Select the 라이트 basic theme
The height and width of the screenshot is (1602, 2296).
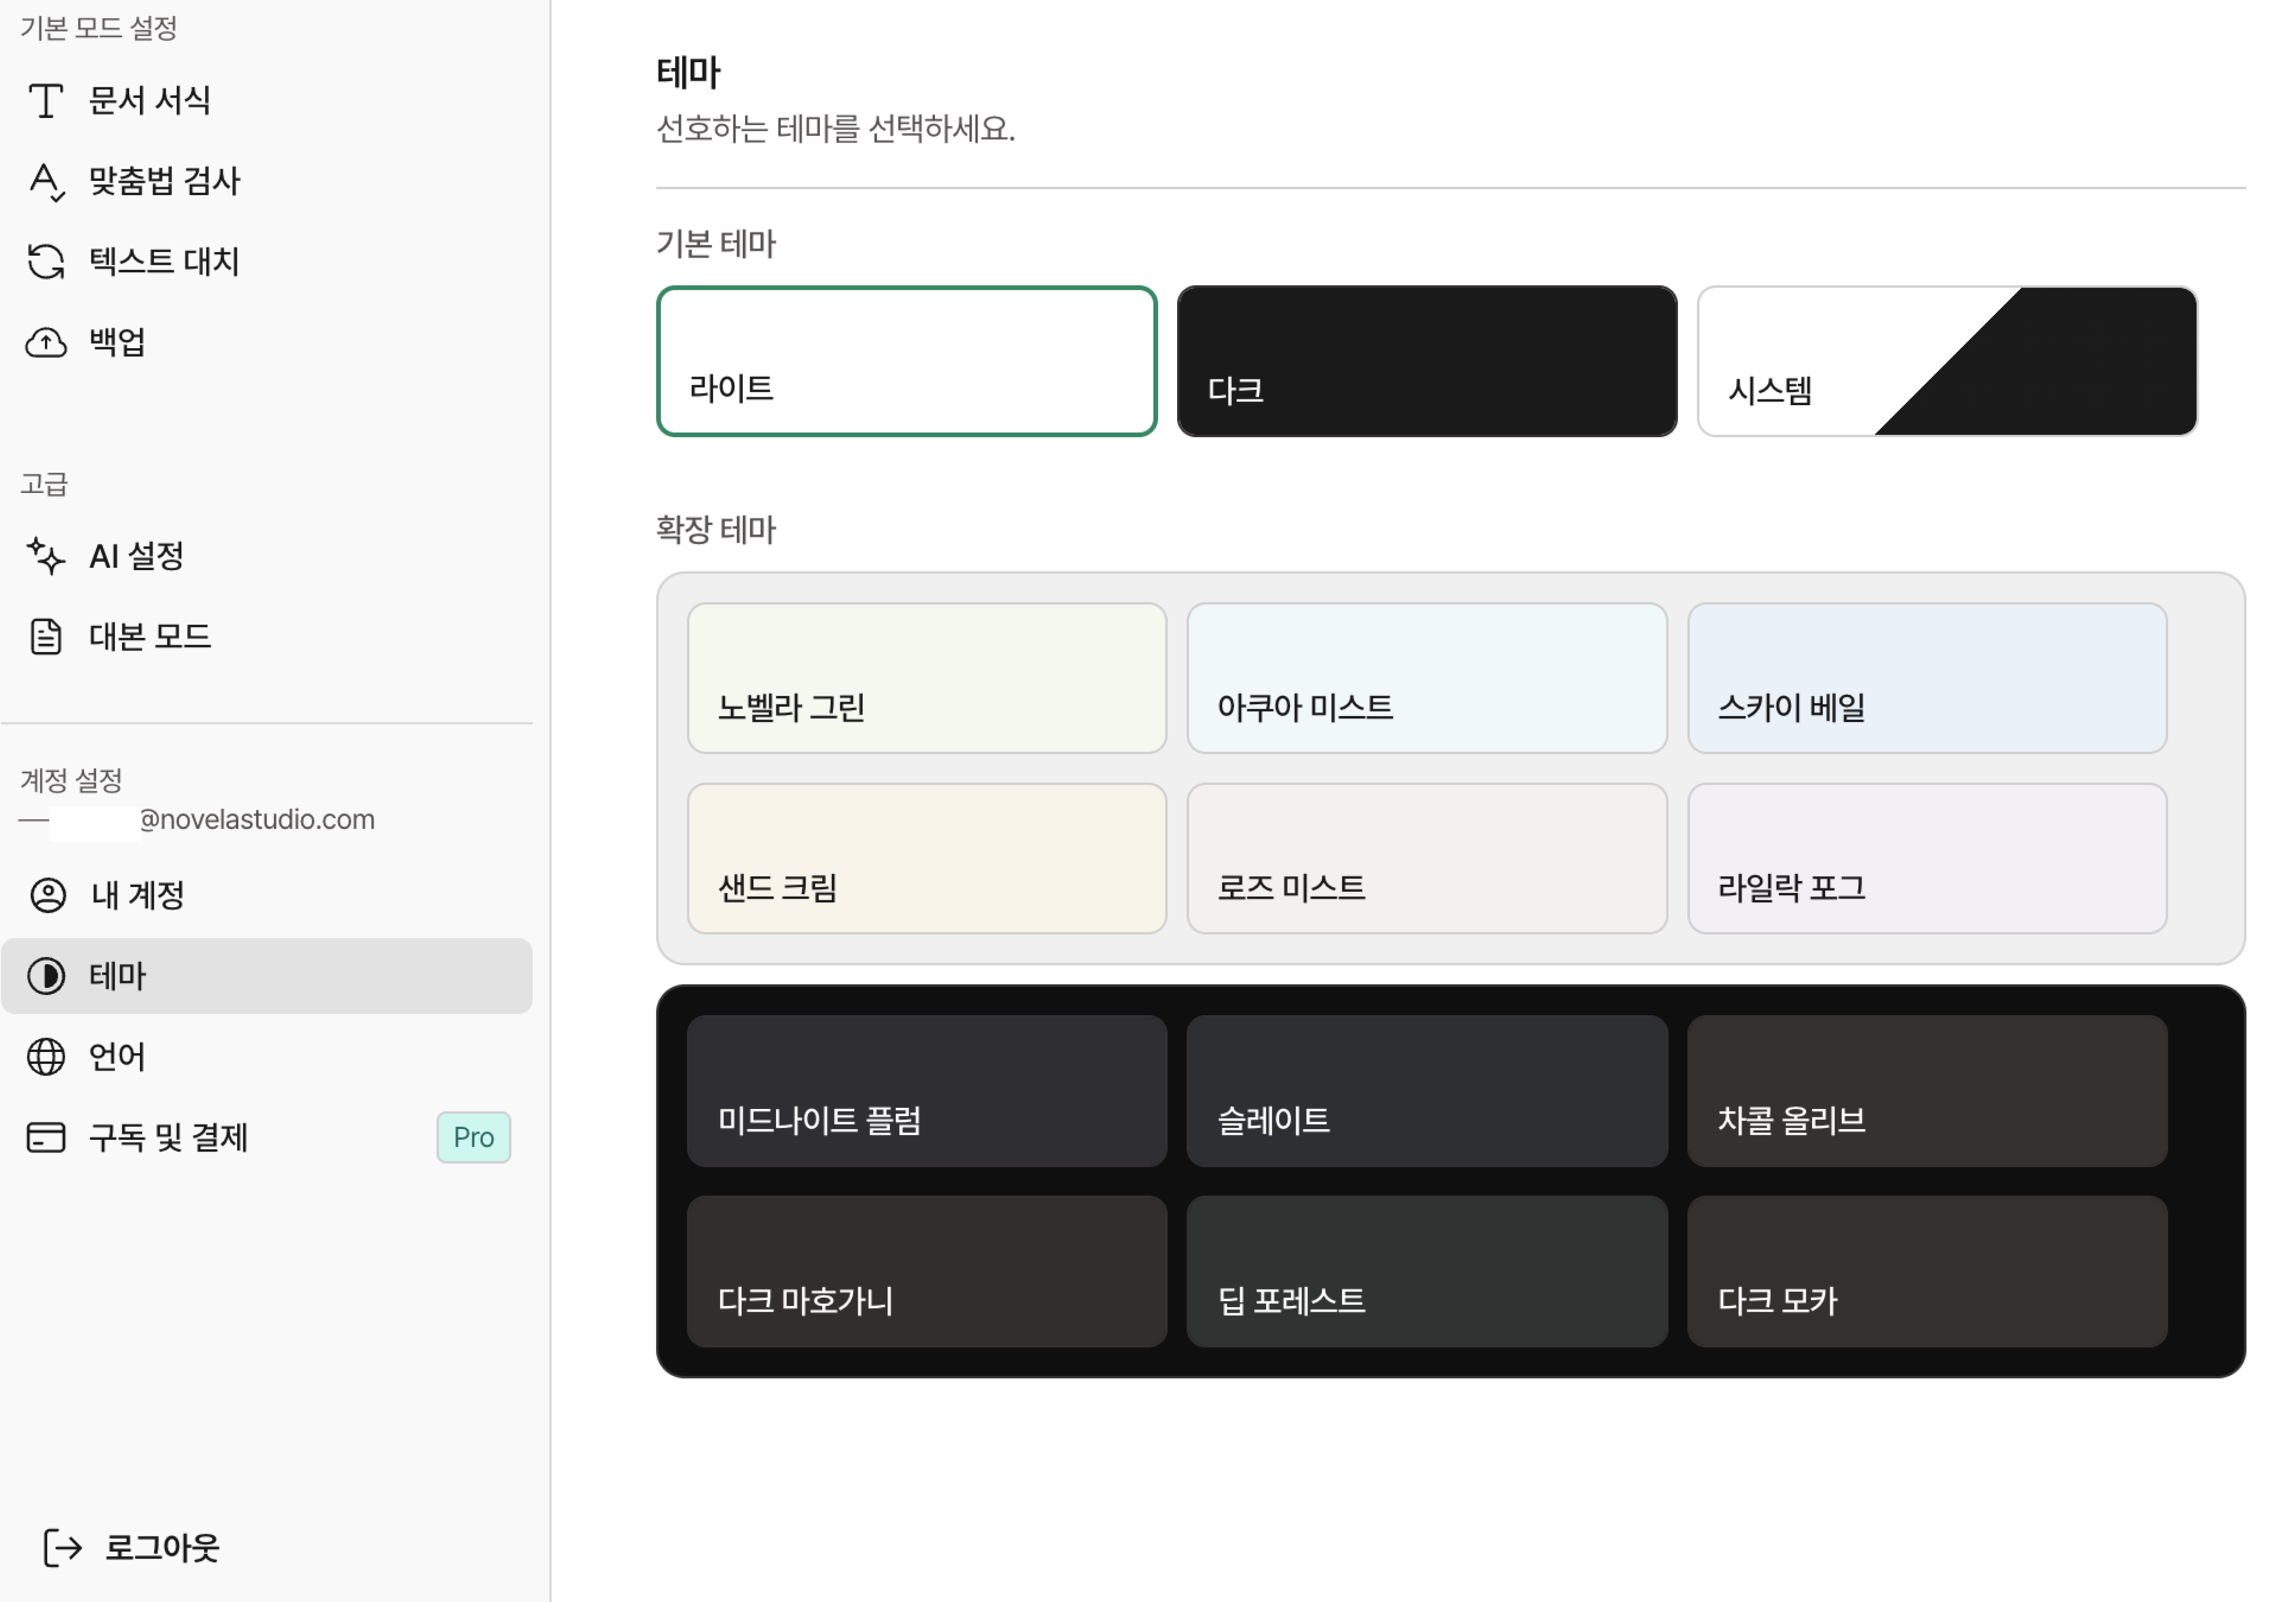click(x=907, y=361)
